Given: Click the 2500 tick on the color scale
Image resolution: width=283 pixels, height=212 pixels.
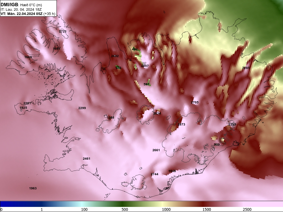Looking at the screenshot, I should (247, 209).
